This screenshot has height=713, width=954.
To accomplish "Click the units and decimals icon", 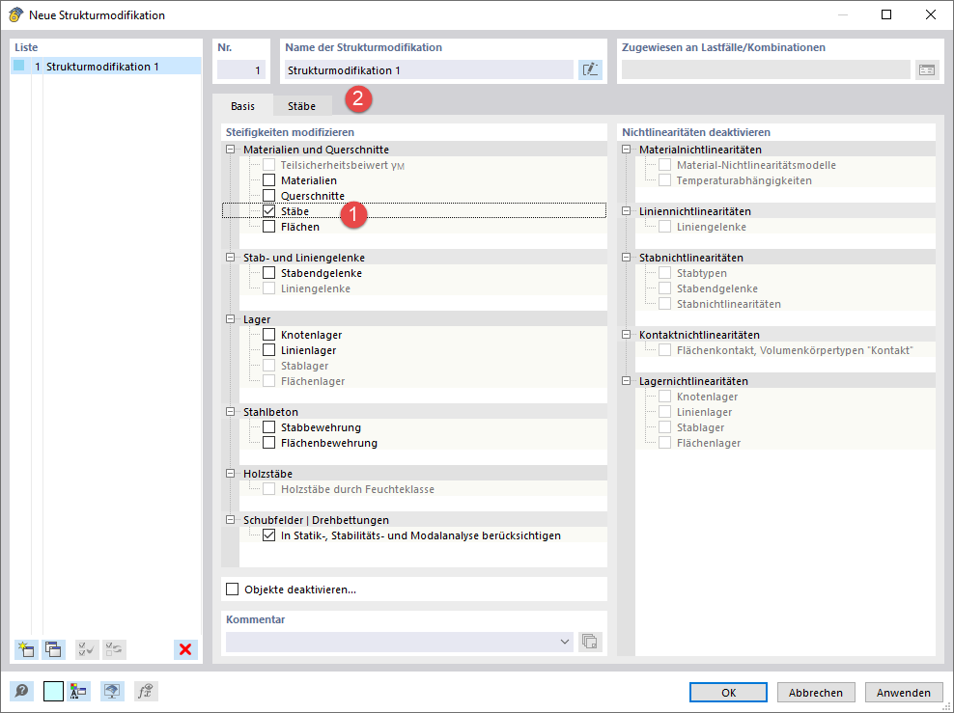I will pyautogui.click(x=78, y=691).
